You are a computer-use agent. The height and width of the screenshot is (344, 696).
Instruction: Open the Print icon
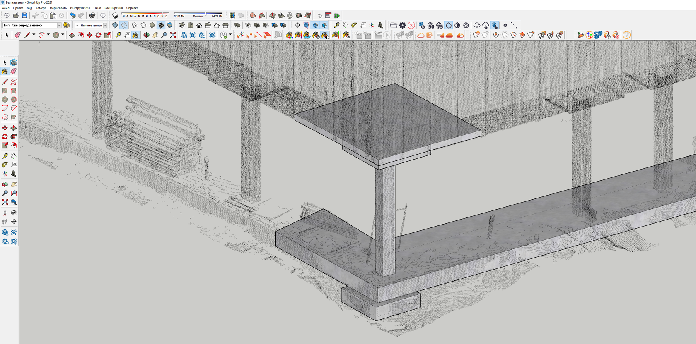click(x=92, y=16)
